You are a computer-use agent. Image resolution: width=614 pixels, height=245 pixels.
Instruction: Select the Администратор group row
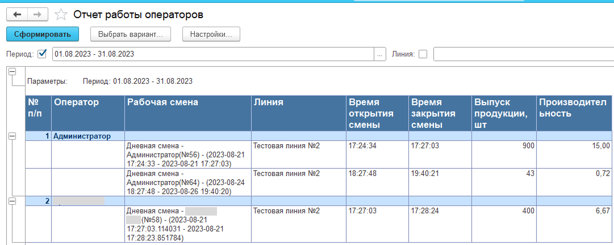pyautogui.click(x=88, y=136)
